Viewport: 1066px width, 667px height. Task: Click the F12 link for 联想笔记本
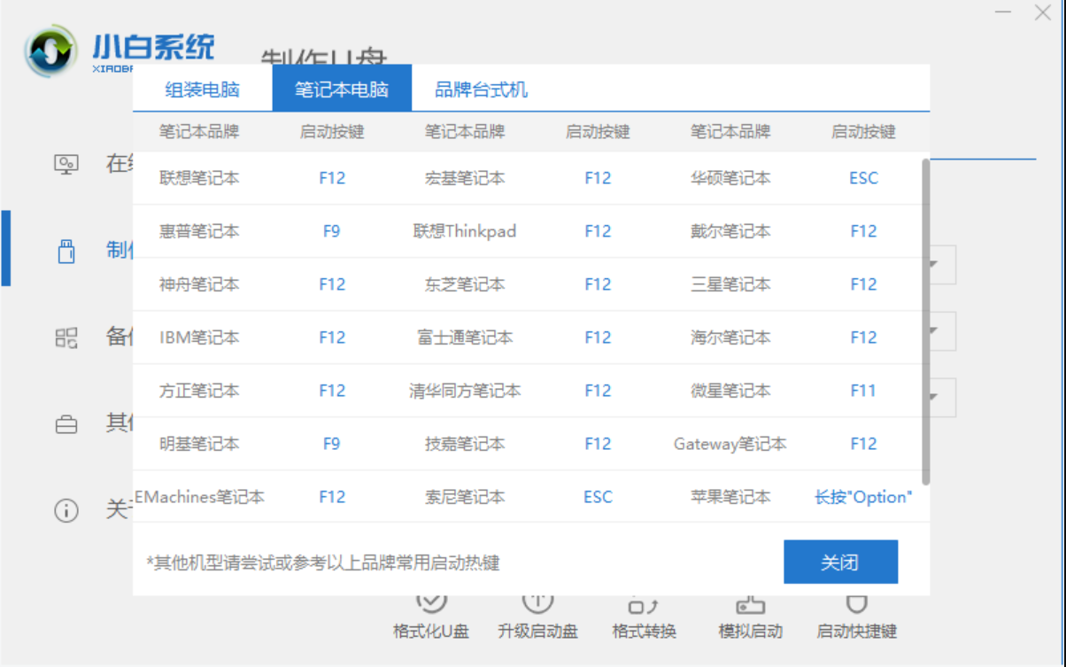331,177
